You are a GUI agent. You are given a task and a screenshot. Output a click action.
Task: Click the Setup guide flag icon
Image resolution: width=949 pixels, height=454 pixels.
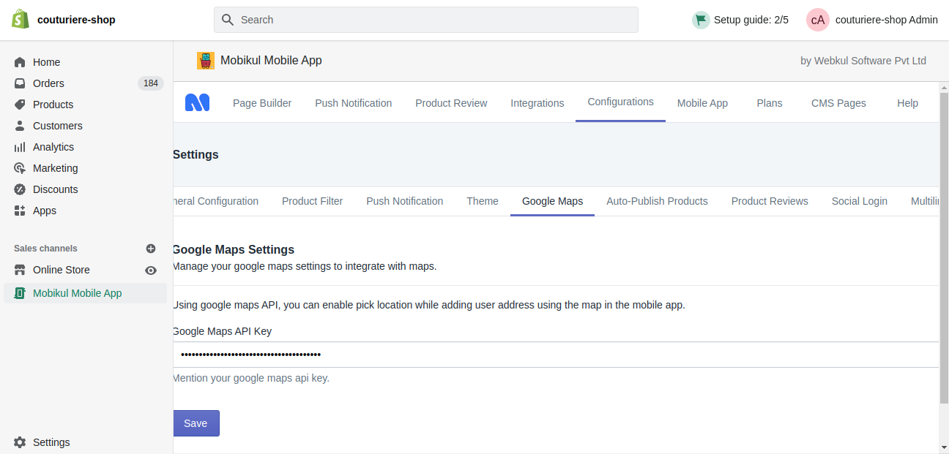(701, 20)
